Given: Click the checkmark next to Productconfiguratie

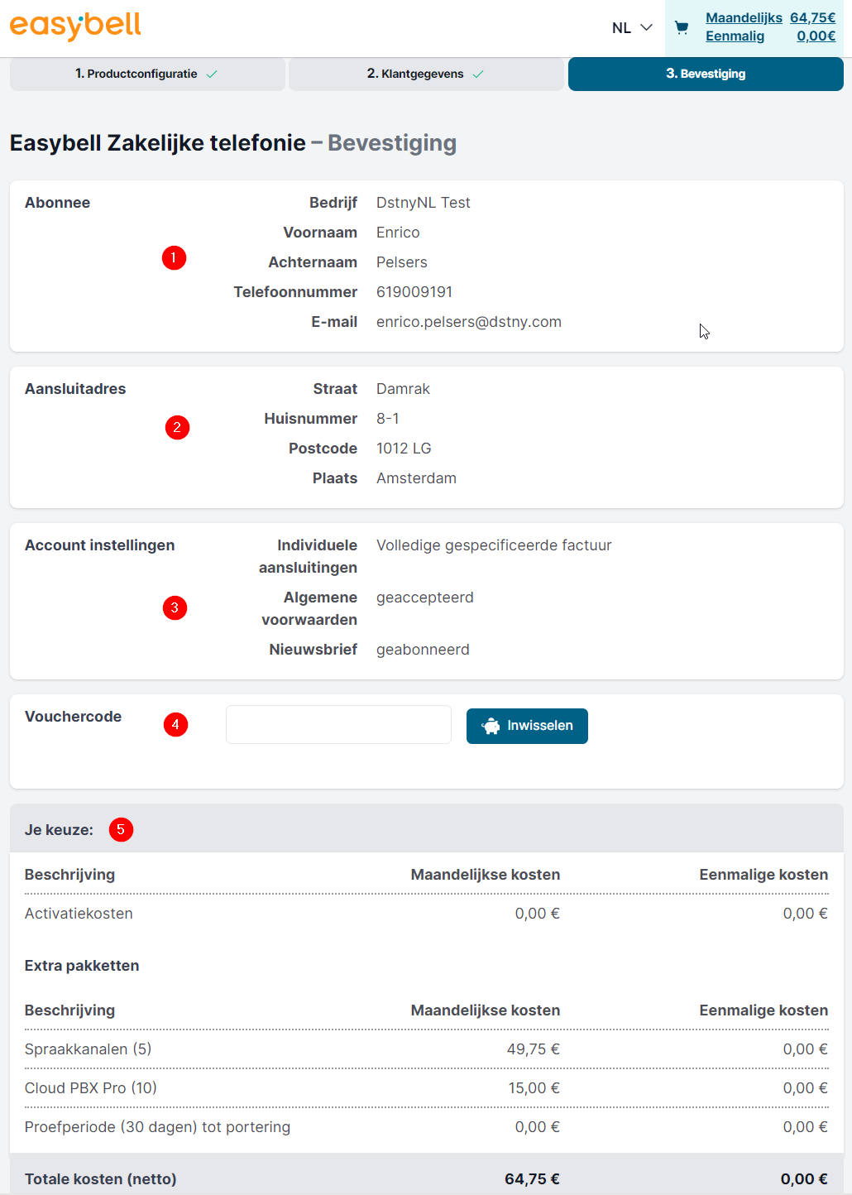Looking at the screenshot, I should (212, 74).
